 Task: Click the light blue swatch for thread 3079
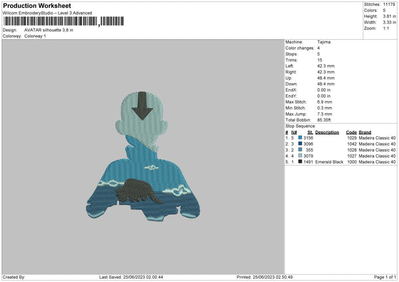click(x=301, y=156)
